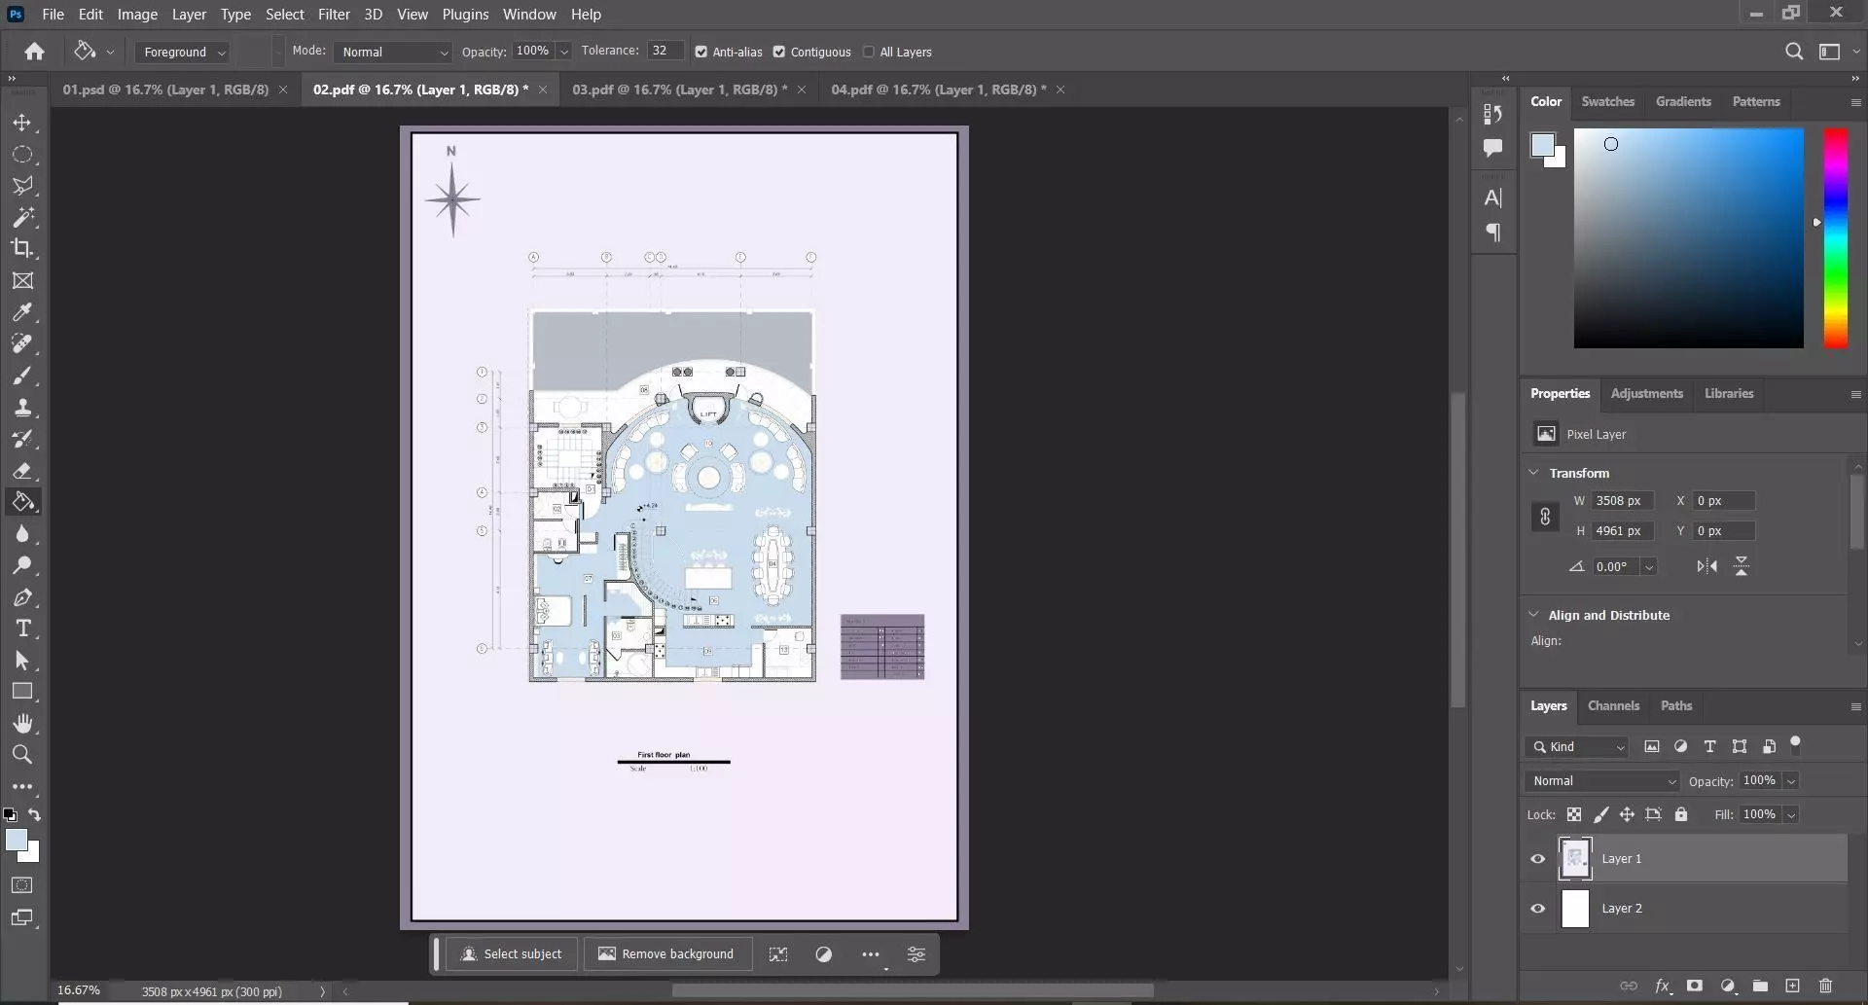The width and height of the screenshot is (1868, 1005).
Task: Click the rainbow hue slider
Action: (1835, 237)
